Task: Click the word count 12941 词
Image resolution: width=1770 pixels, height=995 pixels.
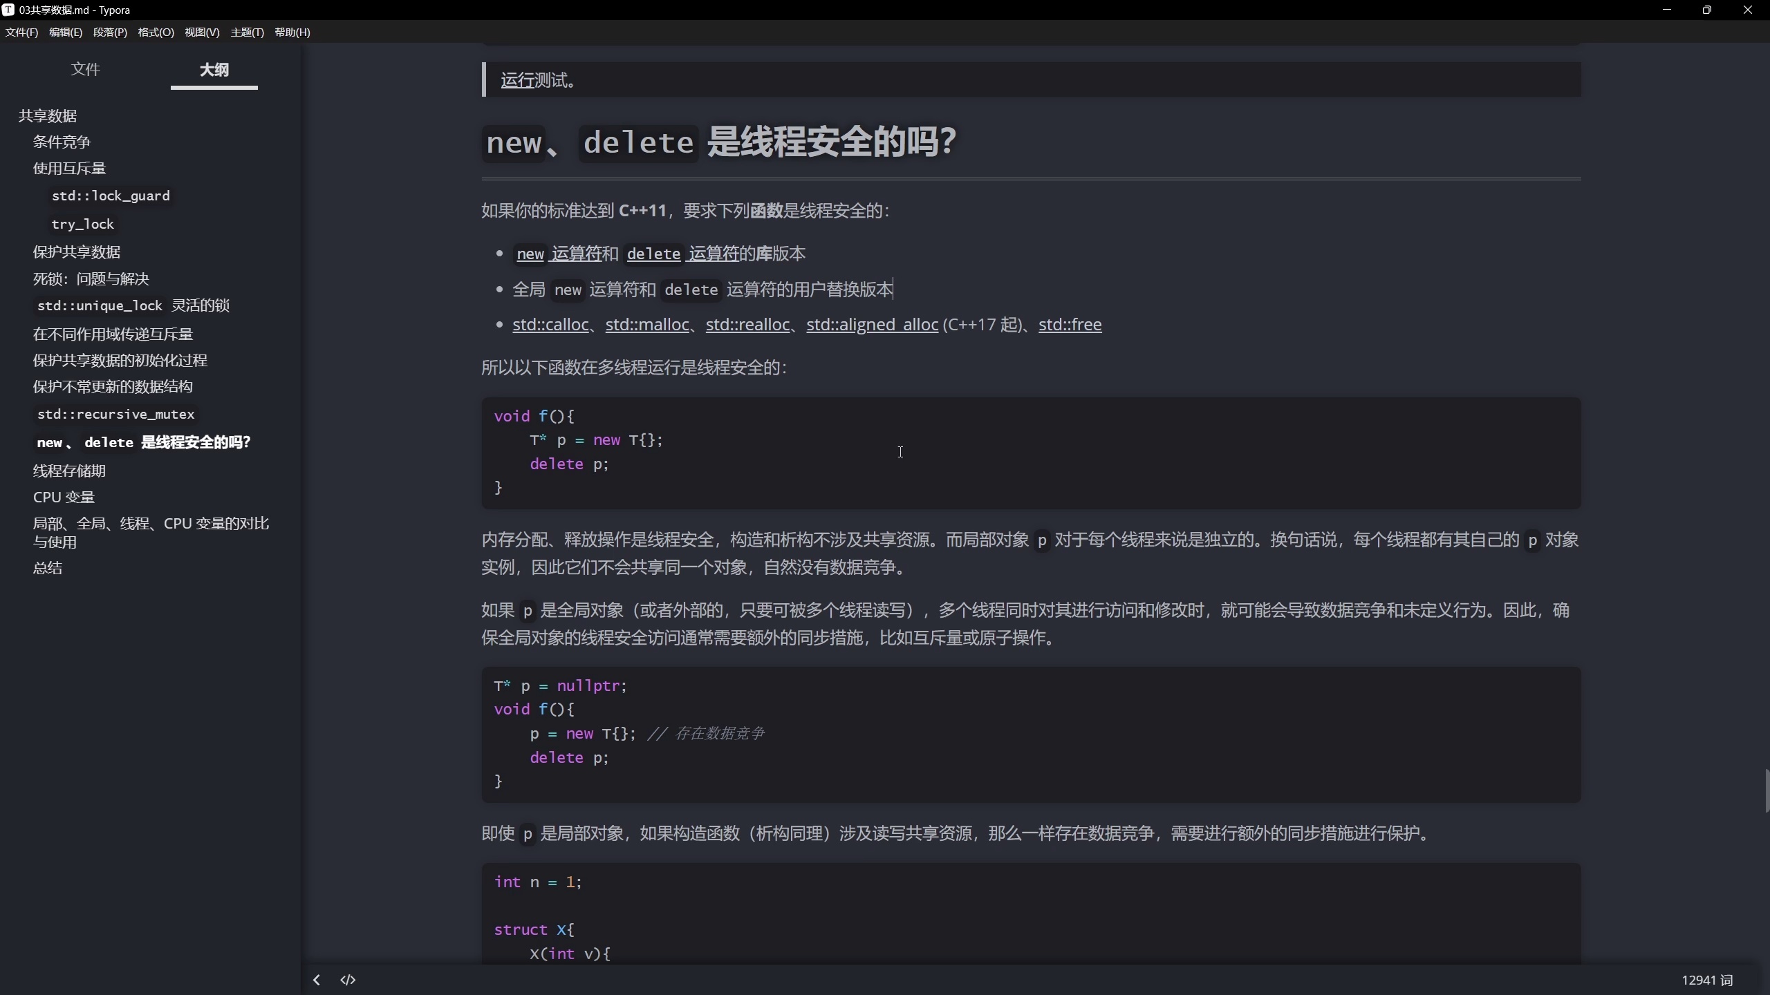Action: (1707, 980)
